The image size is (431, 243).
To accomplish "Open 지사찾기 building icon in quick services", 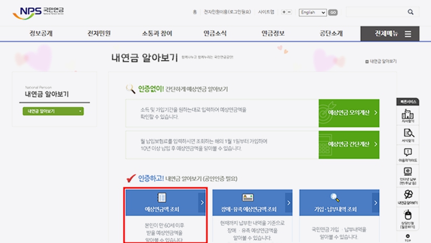I will click(408, 113).
